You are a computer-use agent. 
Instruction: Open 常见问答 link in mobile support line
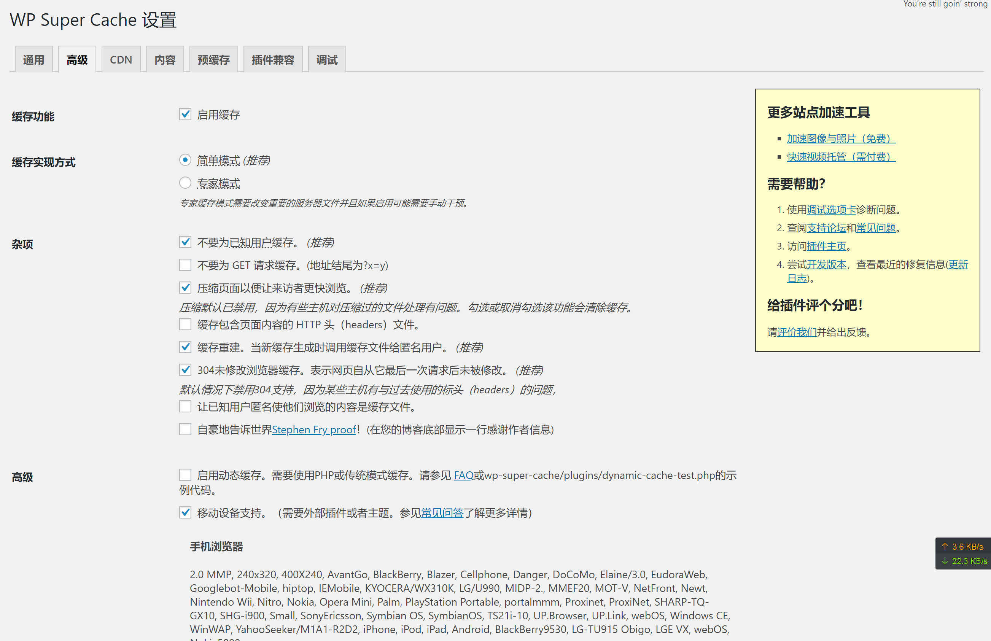coord(442,513)
